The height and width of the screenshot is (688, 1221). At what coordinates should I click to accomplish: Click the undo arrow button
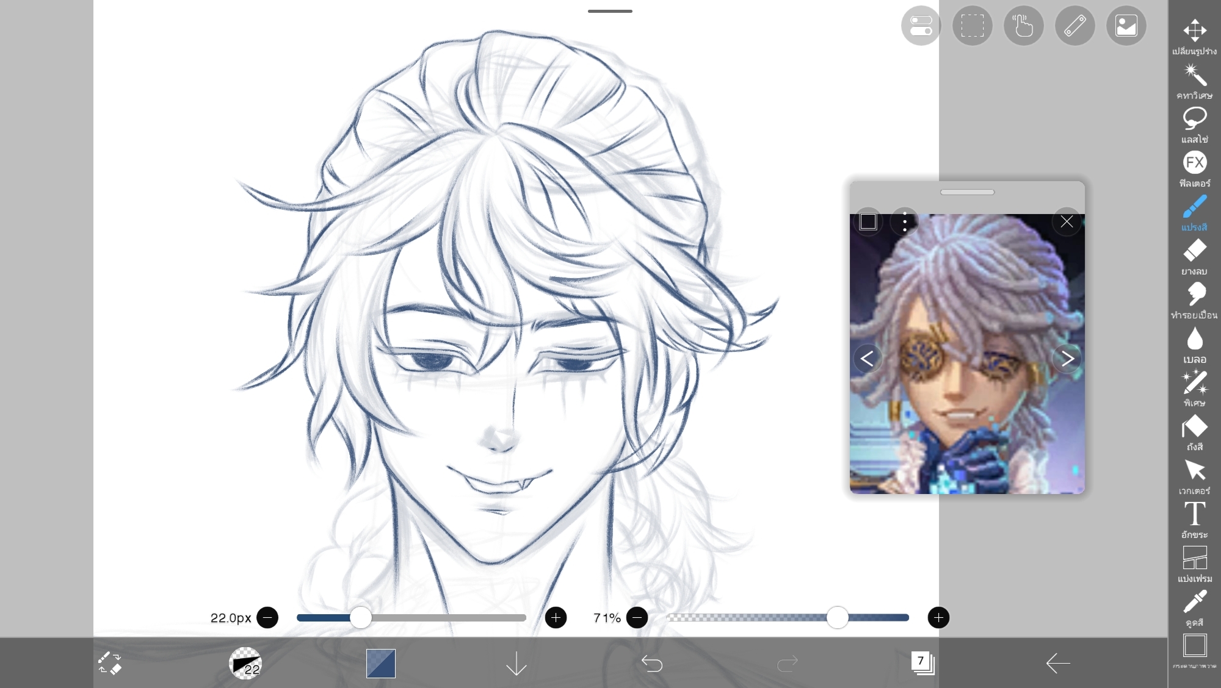(651, 663)
